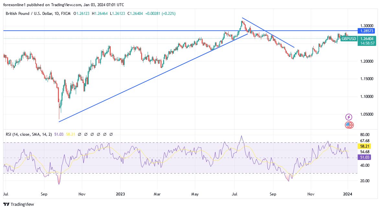Click the first empty-value symbol in RSI legend
Image resolution: width=381 pixels, height=210 pixels.
click(x=79, y=134)
